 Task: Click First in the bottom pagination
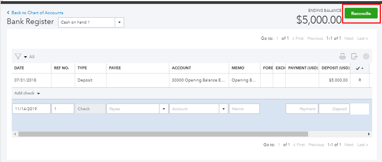point(299,145)
